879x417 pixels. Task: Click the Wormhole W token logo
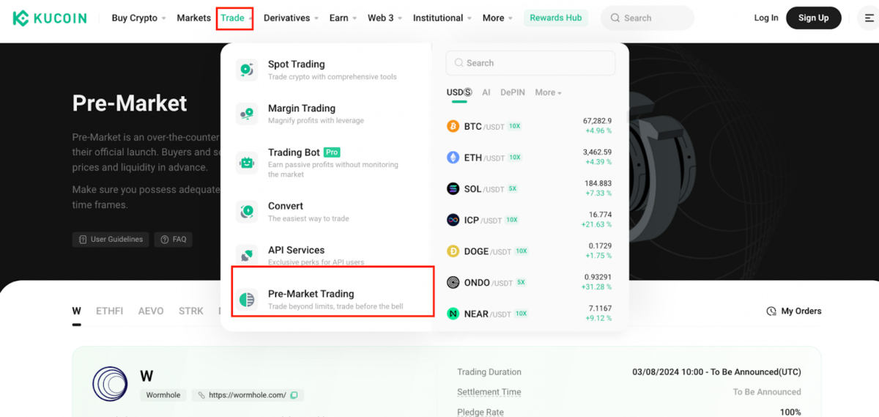[x=110, y=383]
